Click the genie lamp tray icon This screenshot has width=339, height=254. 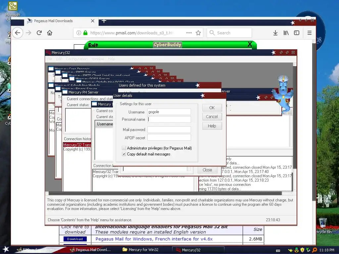(291, 250)
